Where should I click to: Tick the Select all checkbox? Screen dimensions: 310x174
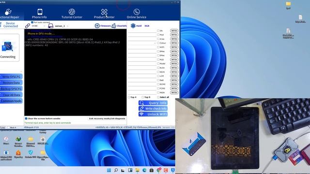coord(158,97)
